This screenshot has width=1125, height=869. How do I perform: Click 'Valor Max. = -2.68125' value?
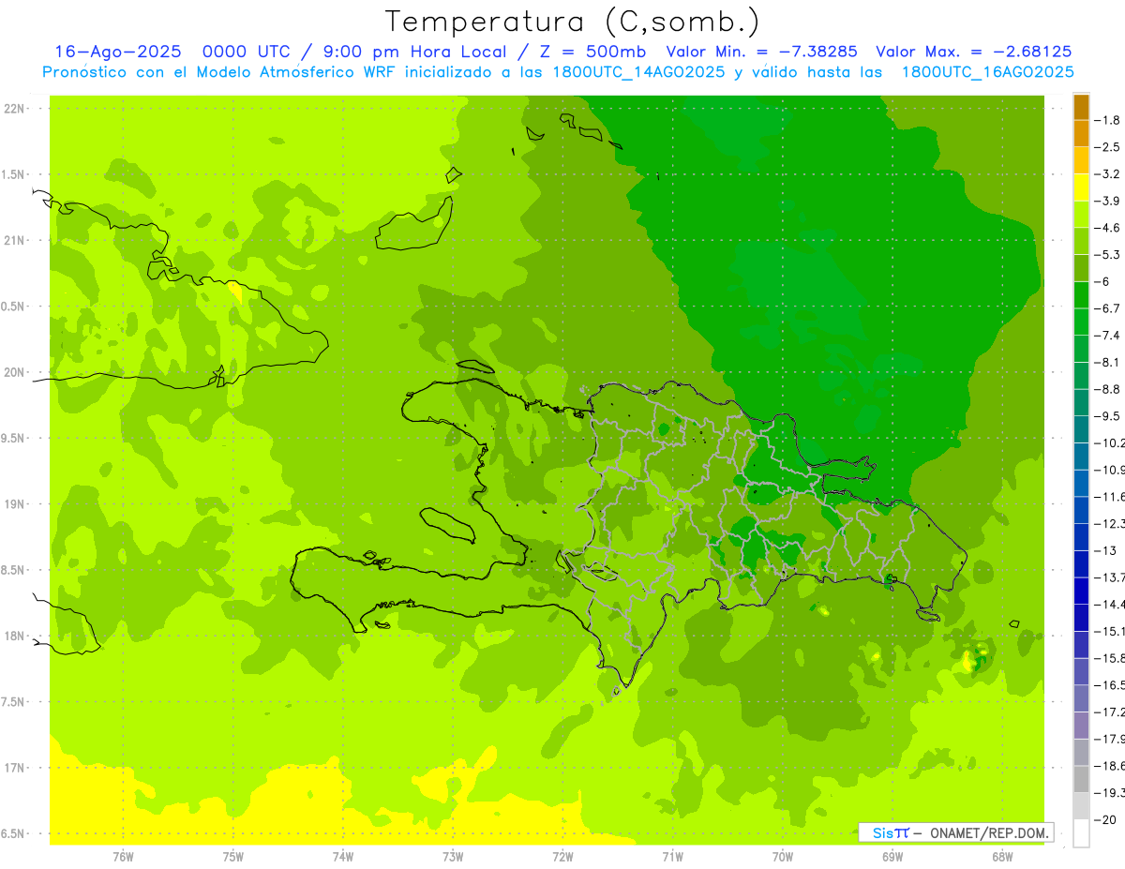973,52
